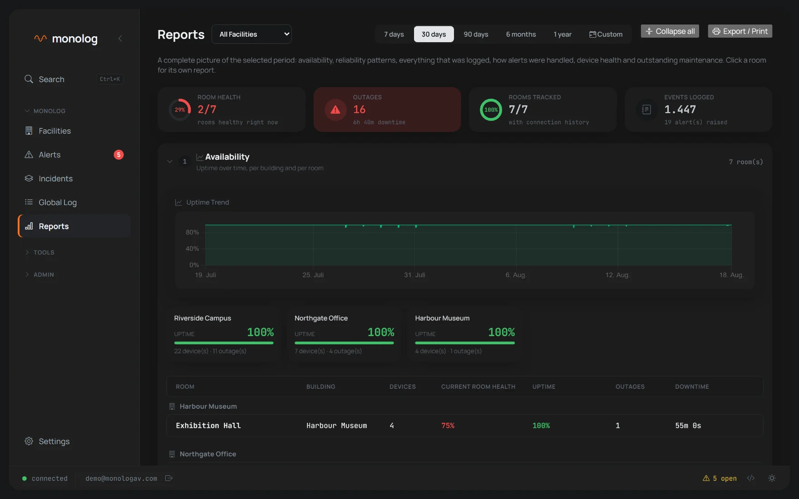Click the Search magnifier icon
Screen dimensions: 799x499
[29, 79]
